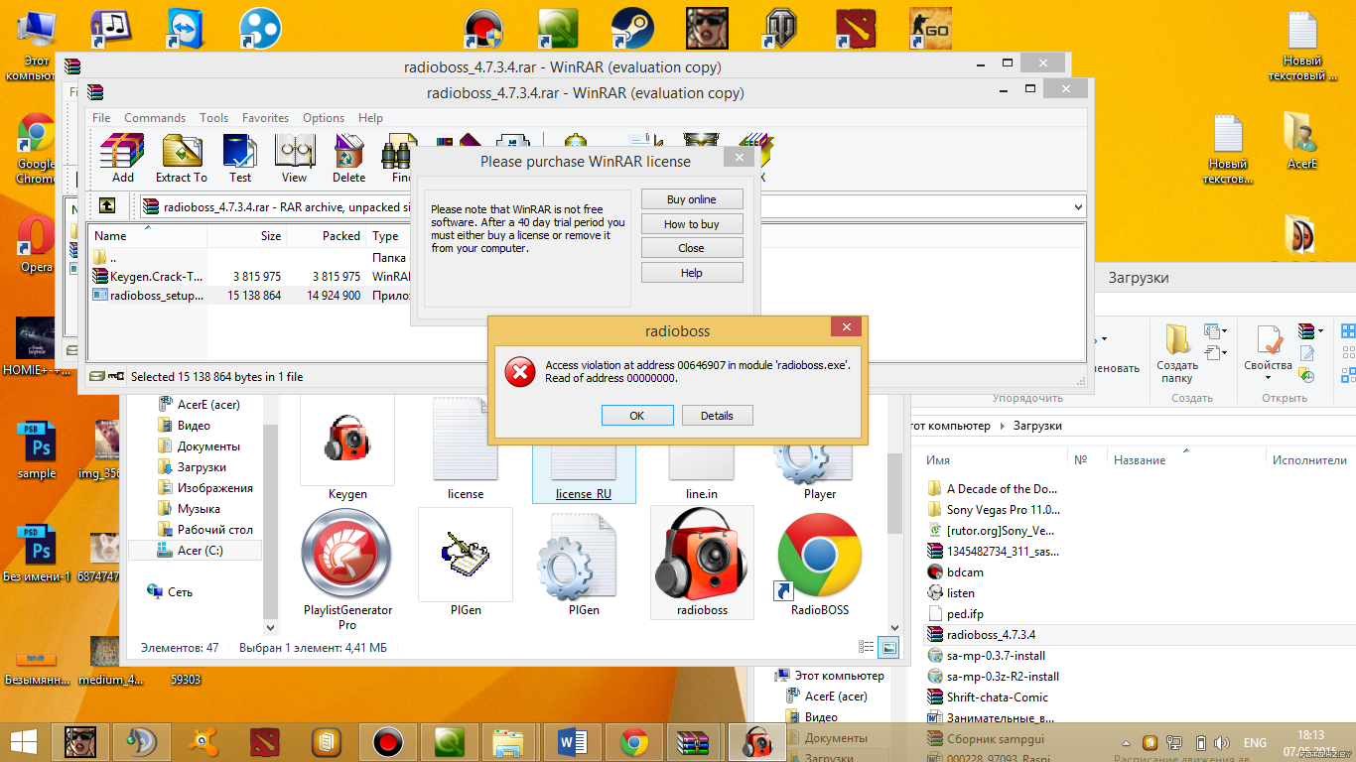Click ENG language indicator in tray
The image size is (1356, 762).
[1255, 742]
